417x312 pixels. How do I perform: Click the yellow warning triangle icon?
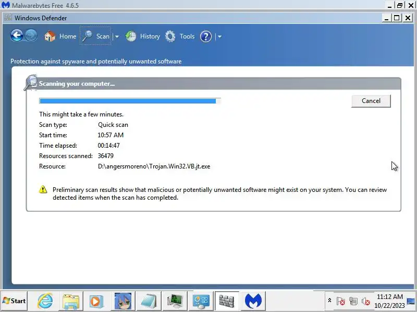pos(43,189)
